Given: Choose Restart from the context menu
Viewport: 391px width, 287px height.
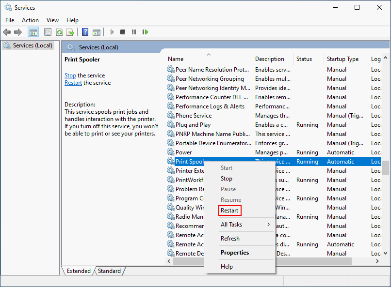Looking at the screenshot, I should [229, 211].
